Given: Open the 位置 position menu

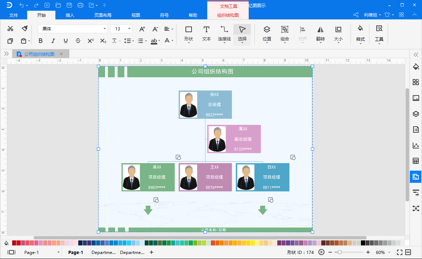Looking at the screenshot, I should [x=267, y=34].
